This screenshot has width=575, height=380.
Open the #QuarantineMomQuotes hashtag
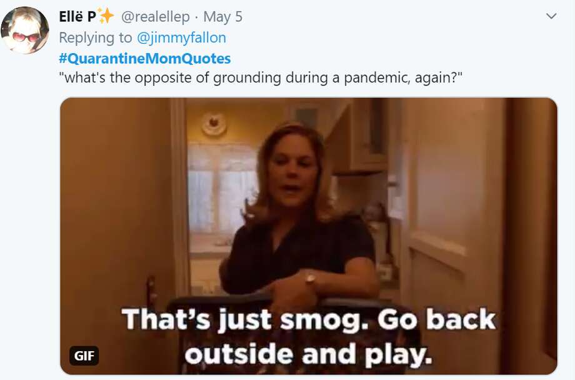pyautogui.click(x=145, y=58)
